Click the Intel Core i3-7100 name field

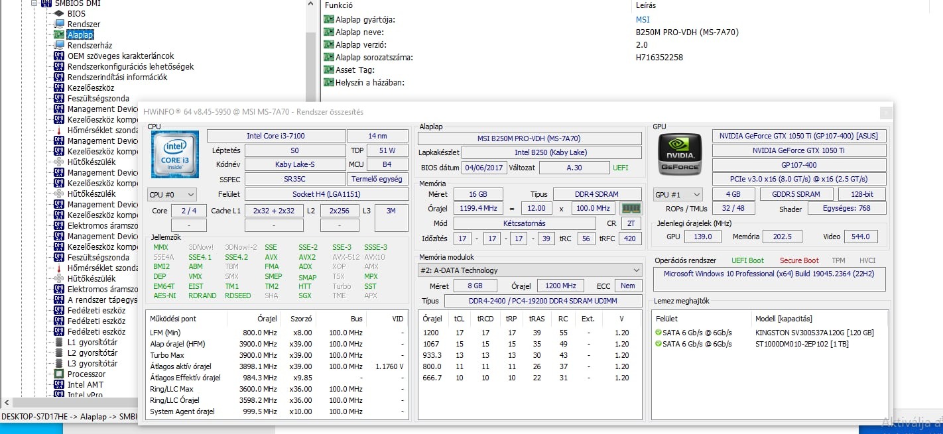[x=276, y=136]
